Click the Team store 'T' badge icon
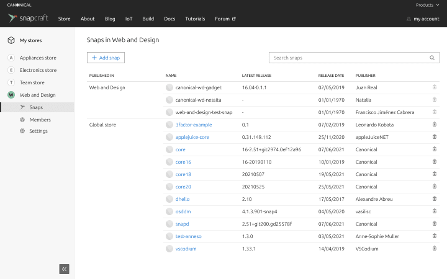 click(11, 82)
